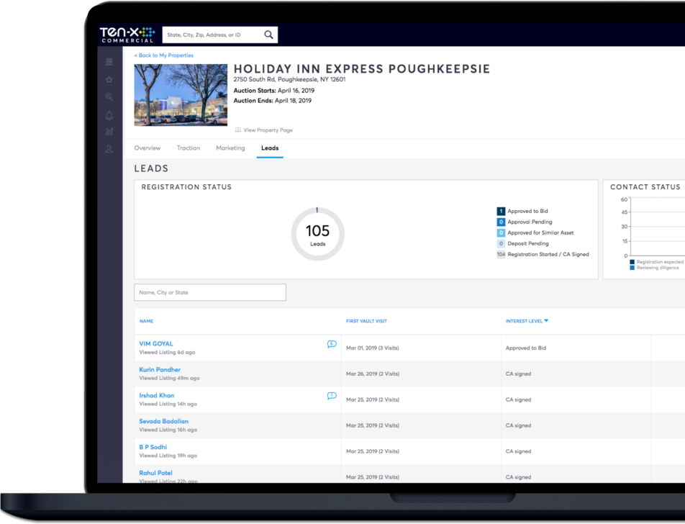Click 'Approved to Bid' in Vim Goyal row
685x524 pixels.
pyautogui.click(x=525, y=348)
